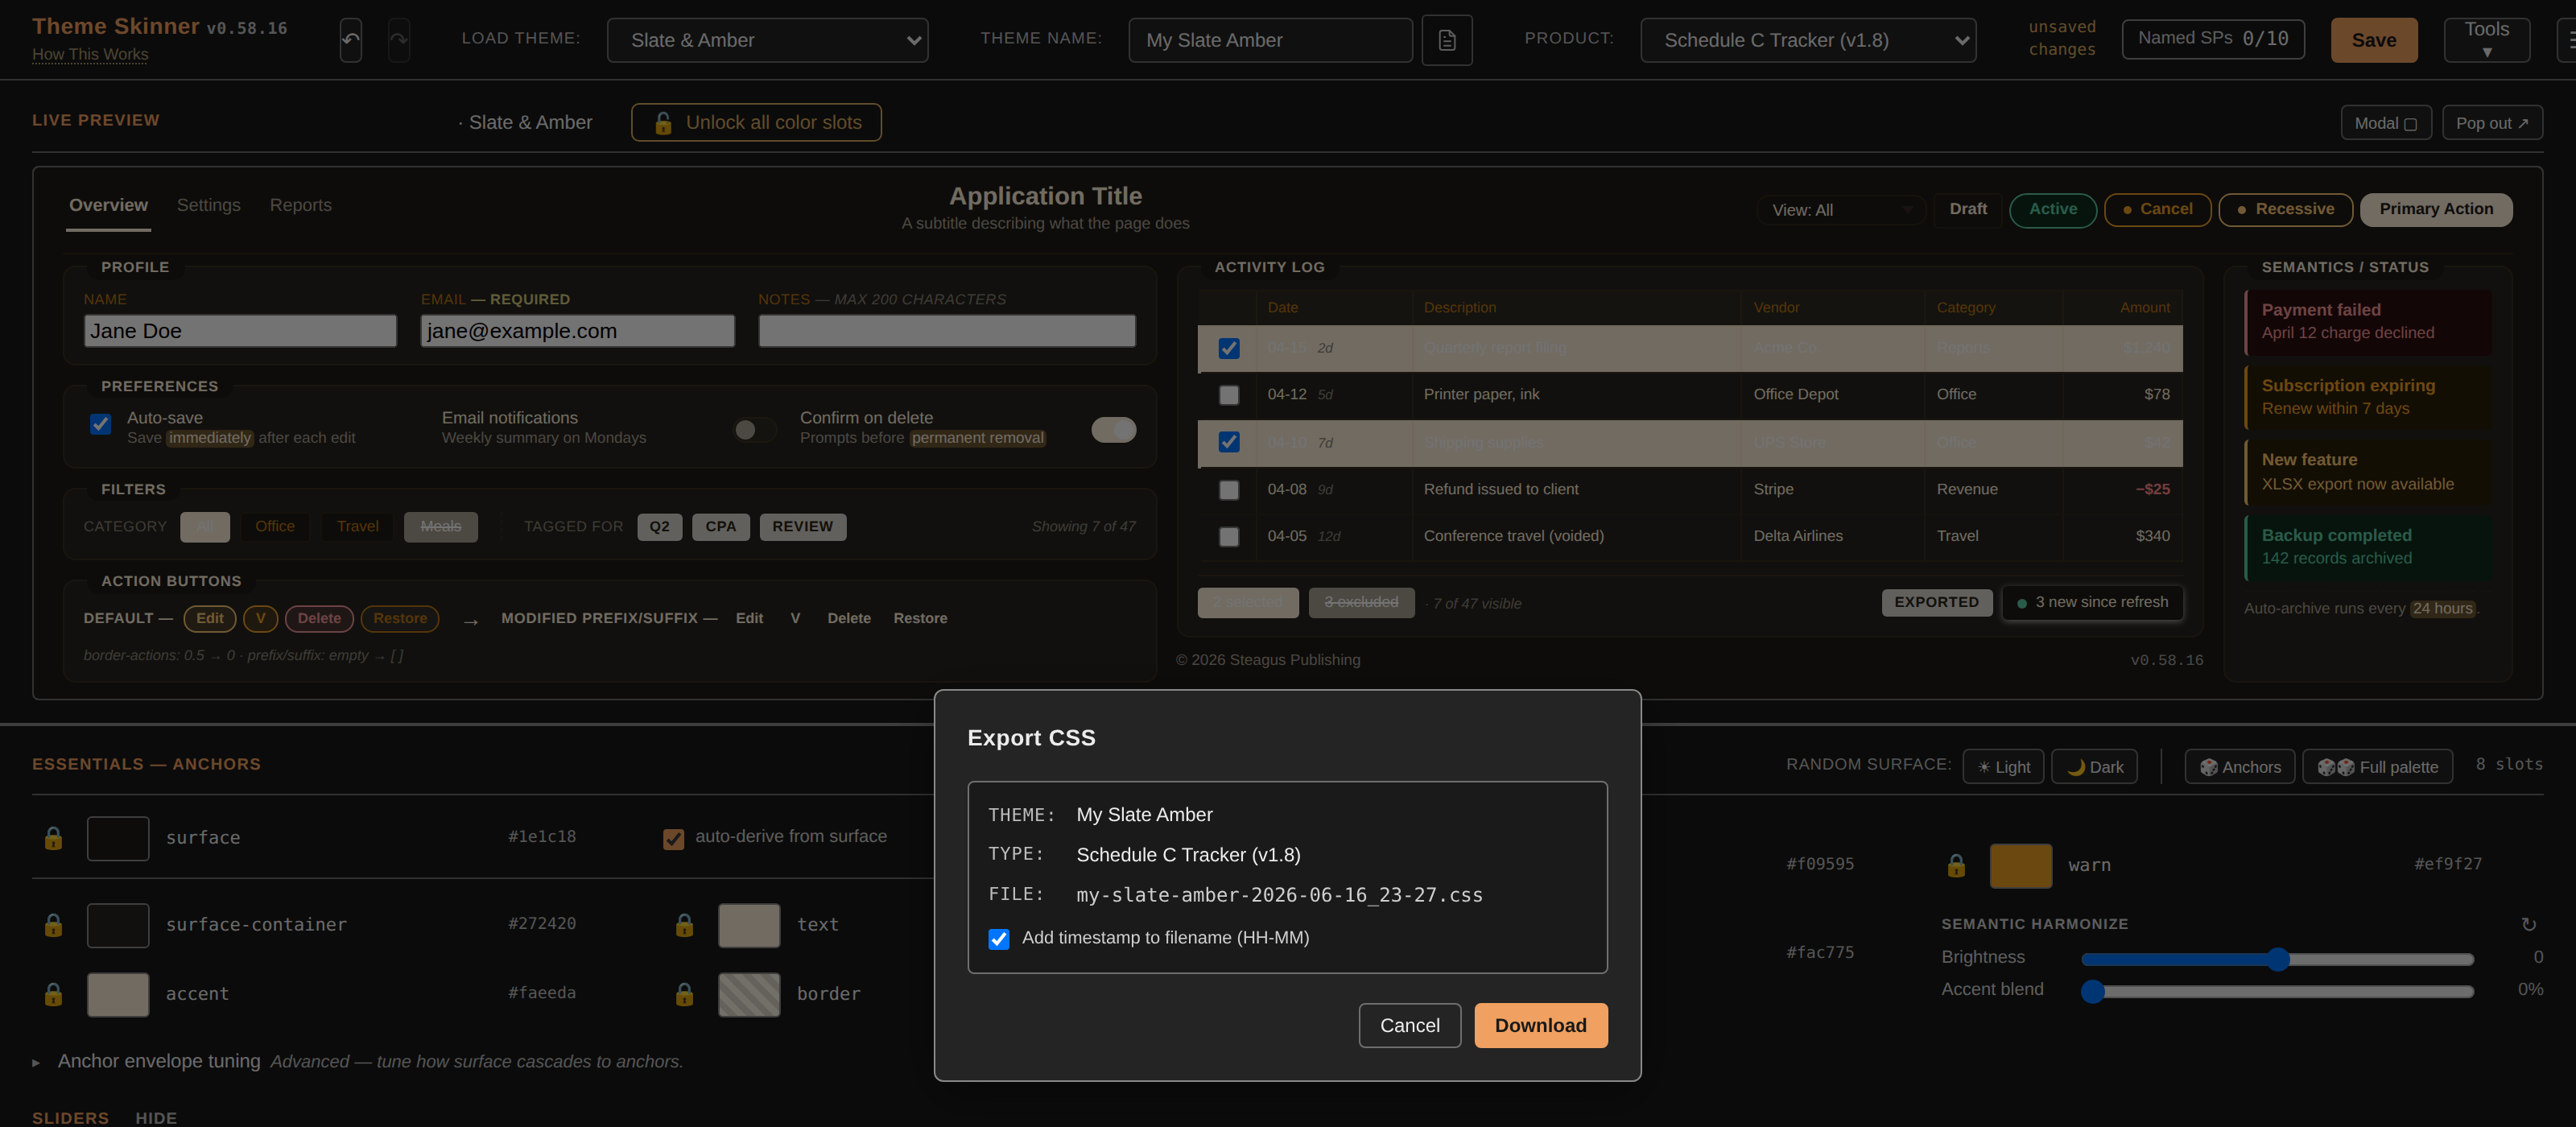Check the Printer paper, ink row checkbox
Viewport: 2576px width, 1127px height.
tap(1229, 395)
